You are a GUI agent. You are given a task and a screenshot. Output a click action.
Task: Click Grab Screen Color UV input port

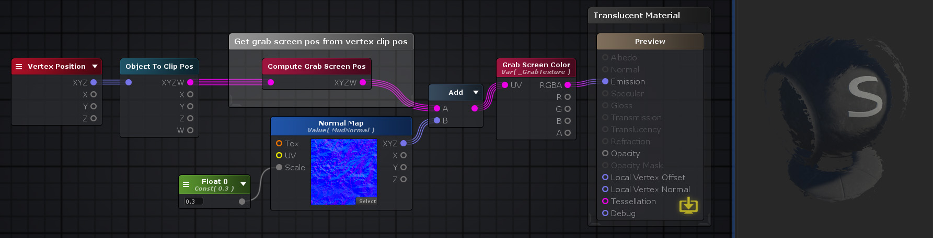tap(505, 85)
